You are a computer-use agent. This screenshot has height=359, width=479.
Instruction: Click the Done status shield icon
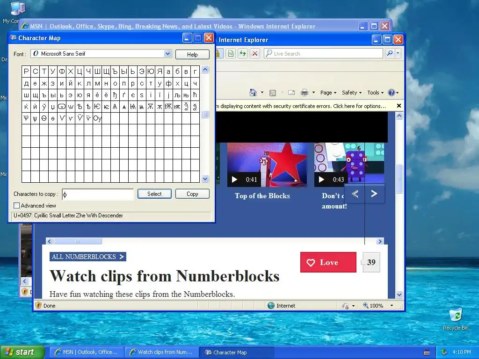(38, 305)
